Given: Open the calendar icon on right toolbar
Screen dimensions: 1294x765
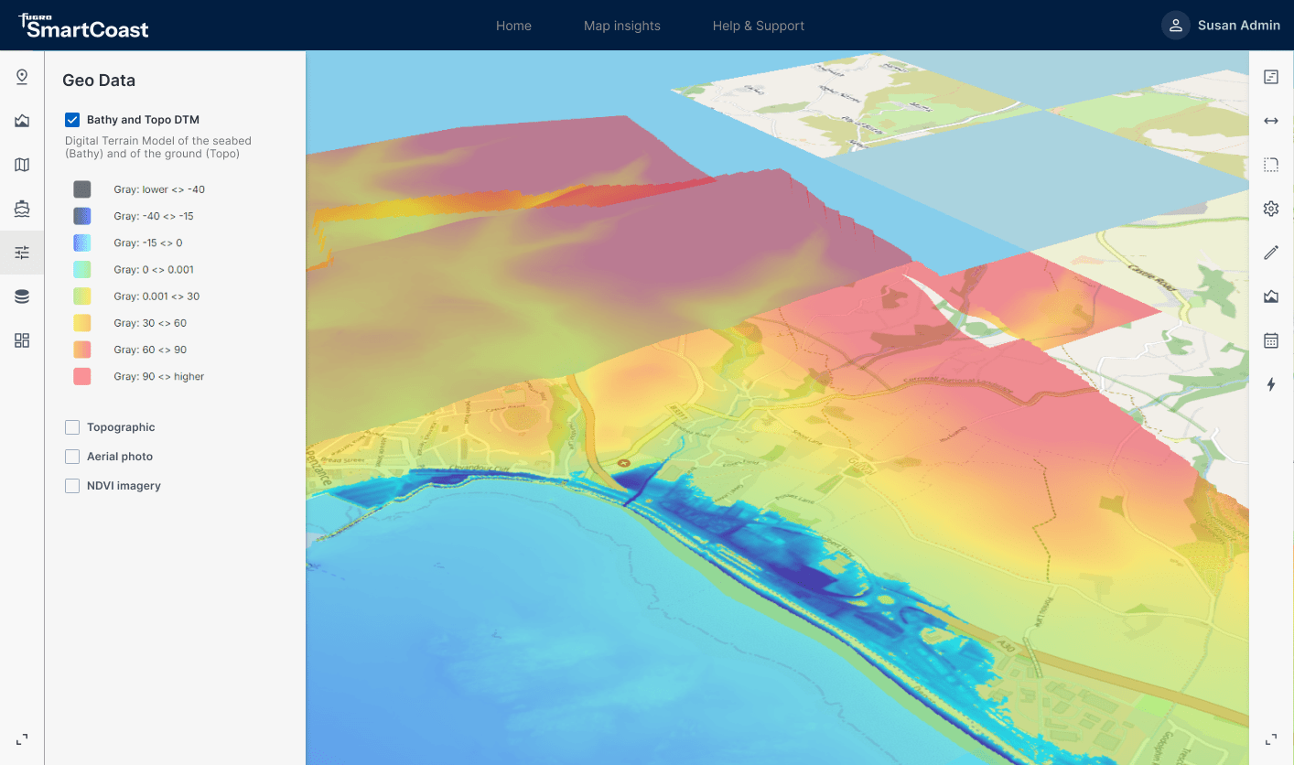Looking at the screenshot, I should pos(1271,340).
